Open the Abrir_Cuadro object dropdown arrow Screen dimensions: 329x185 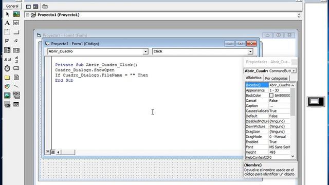[x=145, y=51]
